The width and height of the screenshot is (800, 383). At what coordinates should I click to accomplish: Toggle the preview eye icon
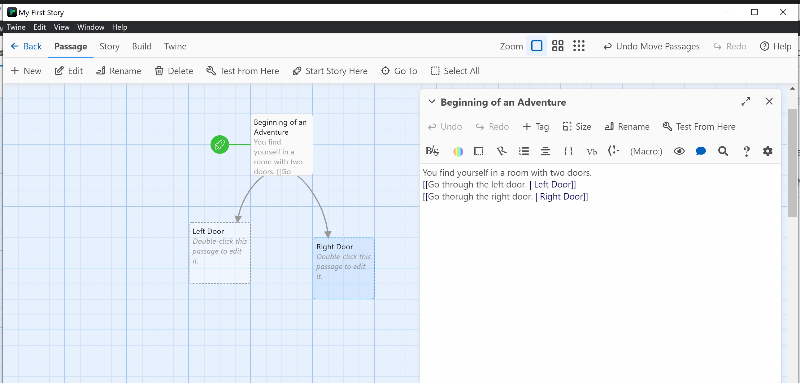coord(680,151)
